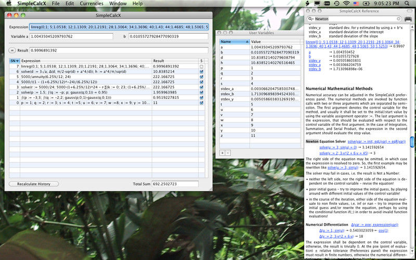Toggle the S checkbox for history row 7
The width and height of the screenshot is (416, 260).
[x=201, y=67]
